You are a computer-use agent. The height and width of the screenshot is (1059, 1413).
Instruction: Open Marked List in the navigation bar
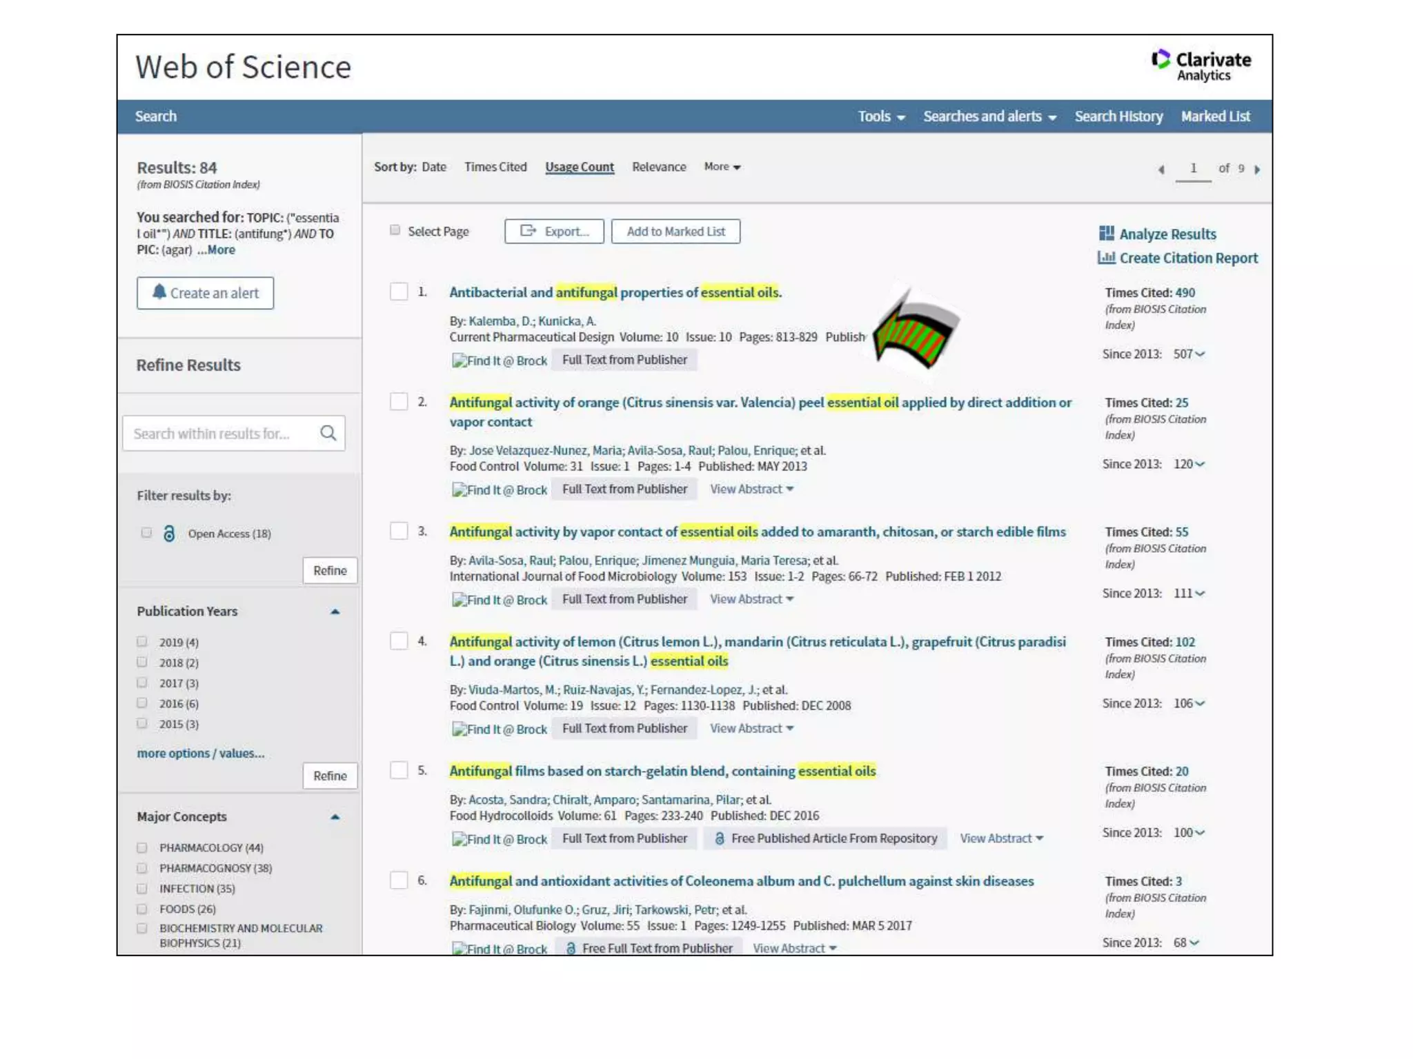[1215, 117]
